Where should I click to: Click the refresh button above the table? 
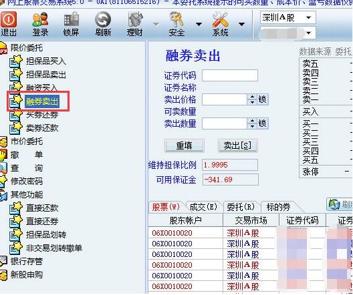click(340, 204)
